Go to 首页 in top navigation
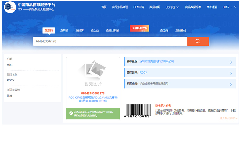The width and height of the screenshot is (241, 148). (x=104, y=7)
